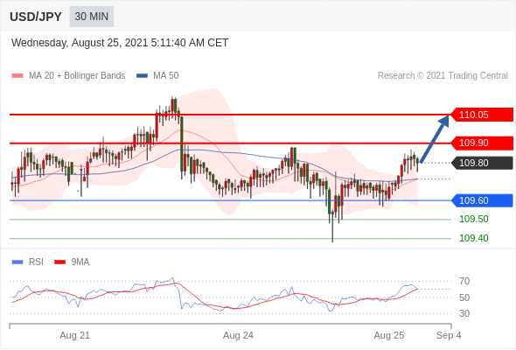Screen dimensions: 516x350
Task: Click the USD/JPY pair title
Action: [36, 17]
